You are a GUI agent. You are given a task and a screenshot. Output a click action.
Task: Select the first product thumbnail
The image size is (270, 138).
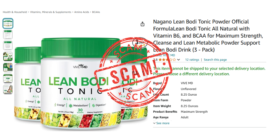coord(8,23)
